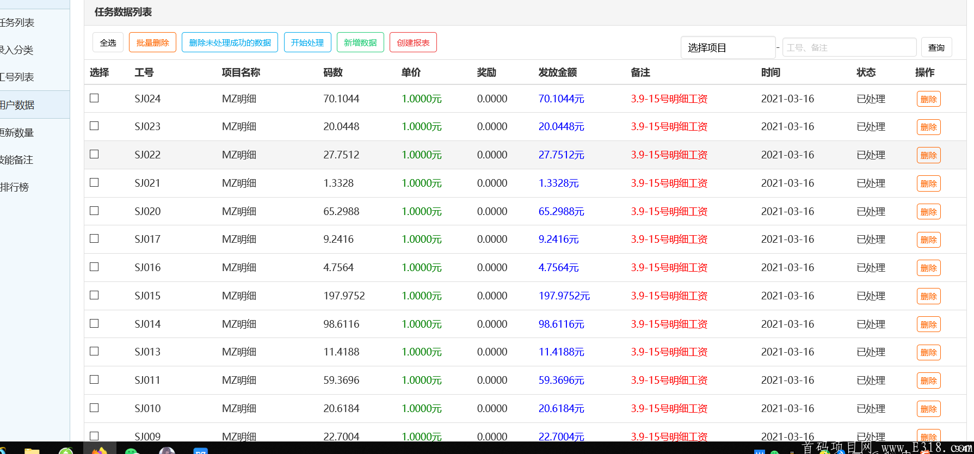Click the green 新增数据 button
Image resolution: width=974 pixels, height=454 pixels.
[x=360, y=42]
